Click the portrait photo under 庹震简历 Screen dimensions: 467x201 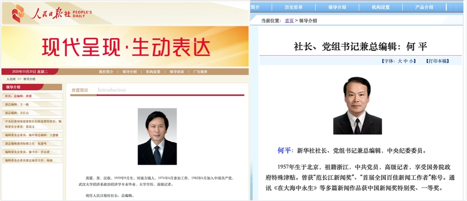click(157, 136)
